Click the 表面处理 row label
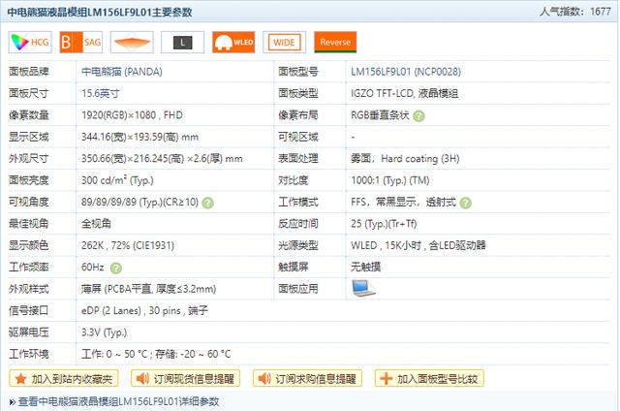This screenshot has width=620, height=411. point(298,159)
